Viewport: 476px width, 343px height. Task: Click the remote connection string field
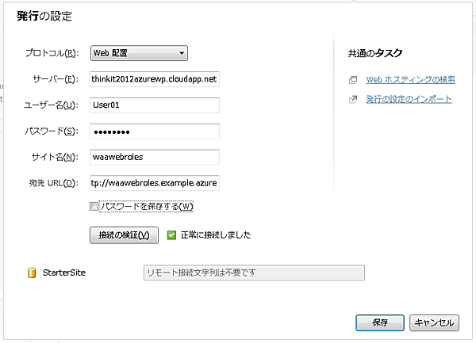(252, 273)
